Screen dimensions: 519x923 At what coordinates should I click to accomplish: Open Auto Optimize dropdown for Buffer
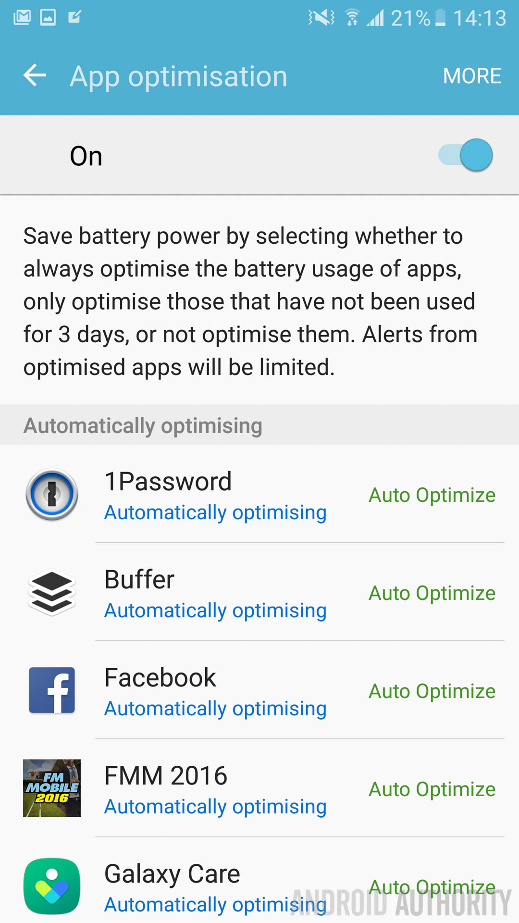(432, 593)
